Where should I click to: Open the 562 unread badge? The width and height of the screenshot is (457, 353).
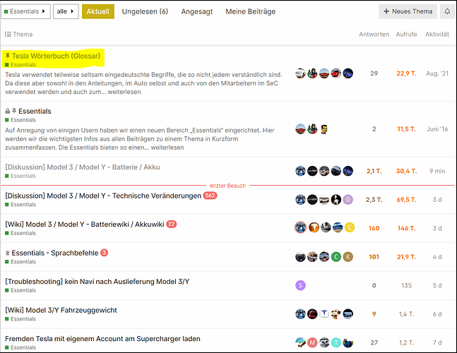pyautogui.click(x=210, y=196)
